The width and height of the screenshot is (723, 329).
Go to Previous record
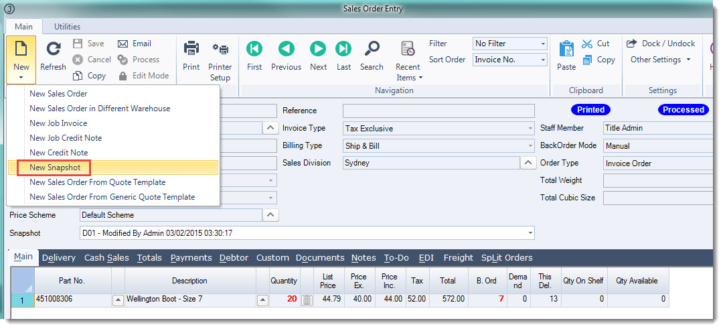coord(287,48)
